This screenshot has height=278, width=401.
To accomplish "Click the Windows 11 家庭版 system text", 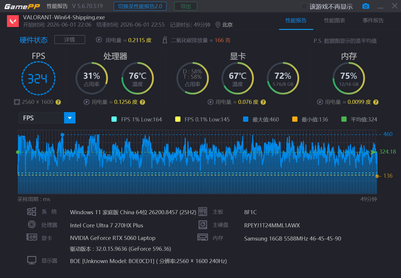I will click(133, 212).
